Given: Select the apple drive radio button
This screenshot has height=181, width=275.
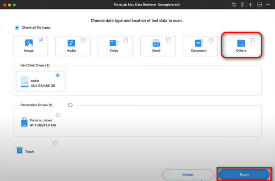Looking at the screenshot, I should click(58, 75).
